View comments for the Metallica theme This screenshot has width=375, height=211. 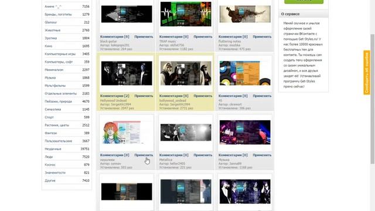point(174,155)
